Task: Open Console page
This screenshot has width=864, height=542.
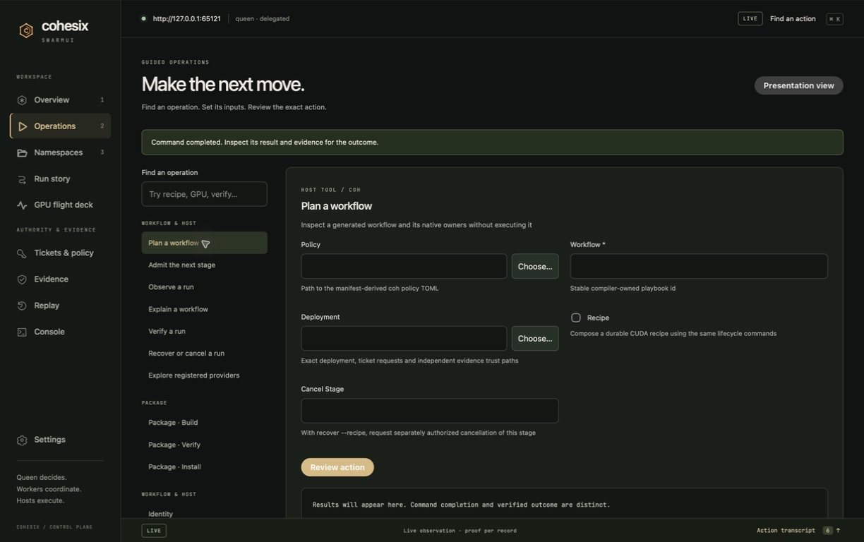Action: tap(60, 332)
